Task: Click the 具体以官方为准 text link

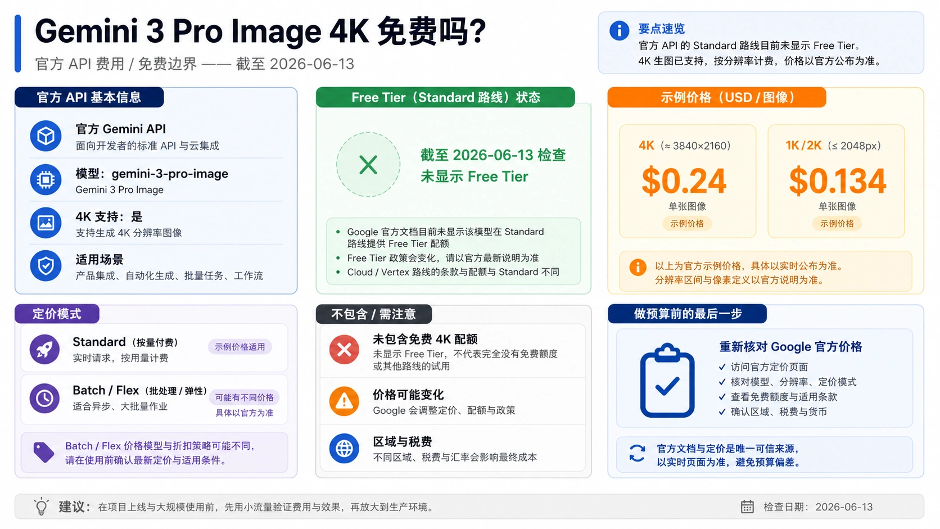Action: tap(245, 413)
